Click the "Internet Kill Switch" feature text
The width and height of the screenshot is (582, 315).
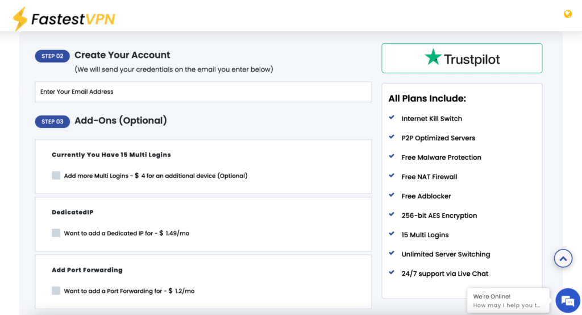pyautogui.click(x=432, y=118)
